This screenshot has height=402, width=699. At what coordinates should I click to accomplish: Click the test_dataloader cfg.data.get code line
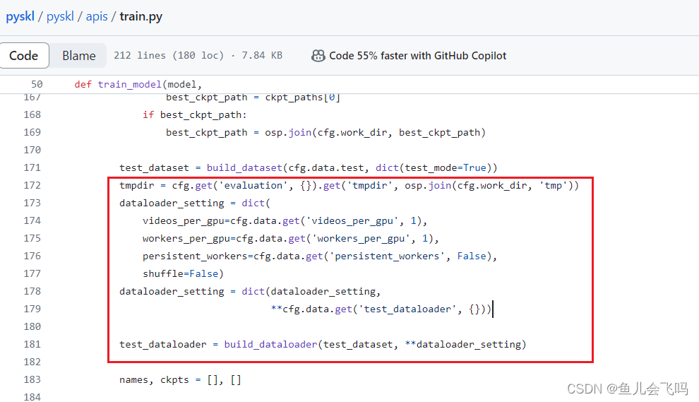(x=381, y=309)
